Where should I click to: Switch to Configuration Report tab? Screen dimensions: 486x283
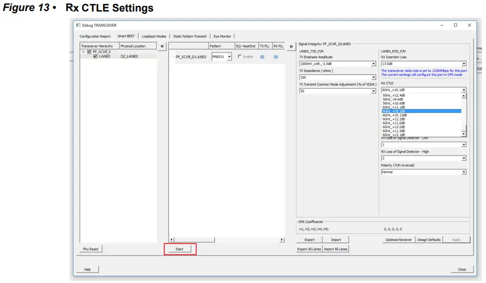point(95,36)
